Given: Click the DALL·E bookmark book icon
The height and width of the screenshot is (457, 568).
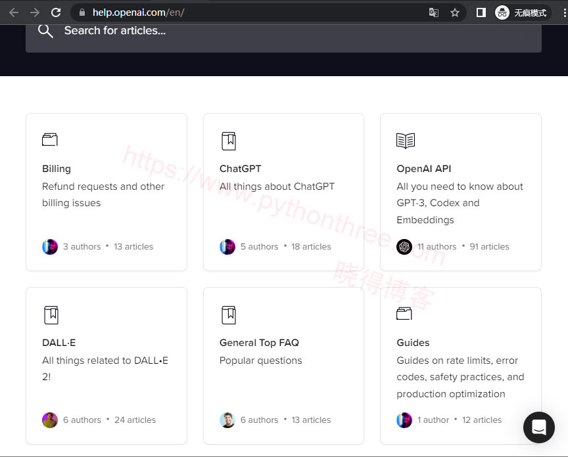Looking at the screenshot, I should pyautogui.click(x=51, y=315).
